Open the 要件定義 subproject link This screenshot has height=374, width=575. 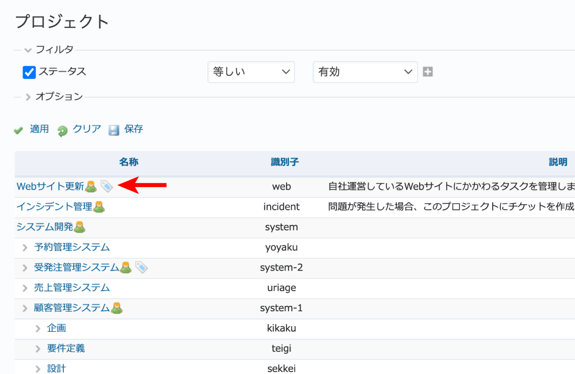(66, 348)
